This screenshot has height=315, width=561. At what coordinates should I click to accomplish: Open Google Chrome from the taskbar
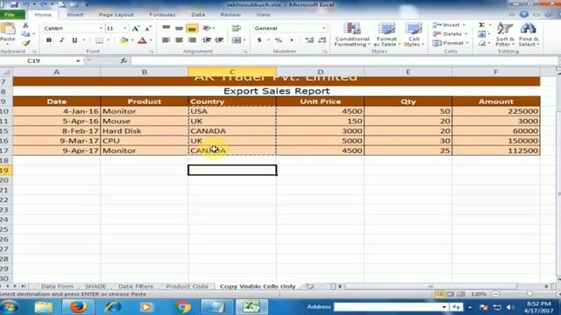[x=183, y=307]
